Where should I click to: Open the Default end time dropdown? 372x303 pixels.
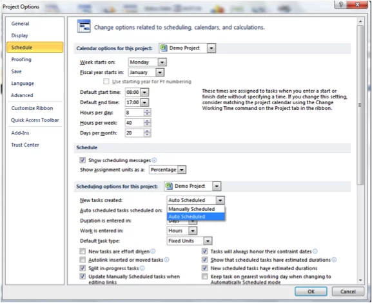(144, 102)
